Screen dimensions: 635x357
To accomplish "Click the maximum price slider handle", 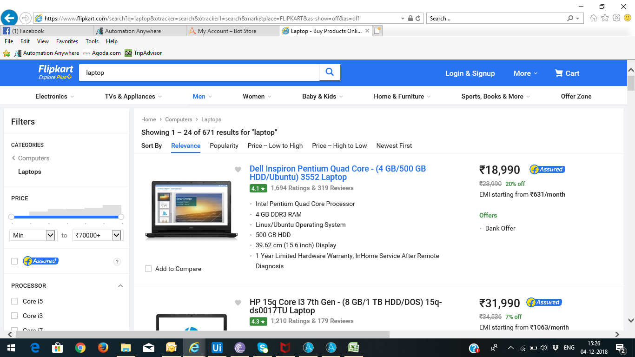I will tap(121, 217).
